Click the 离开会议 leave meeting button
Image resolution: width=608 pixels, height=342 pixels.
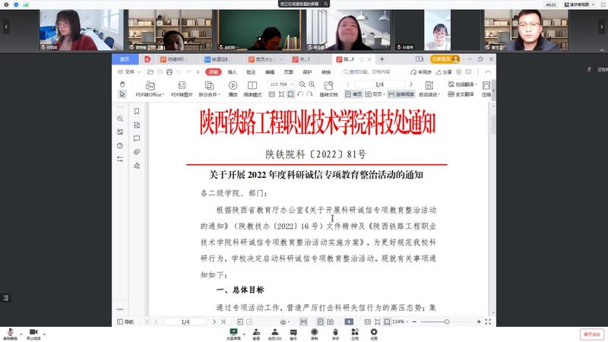coord(591,334)
